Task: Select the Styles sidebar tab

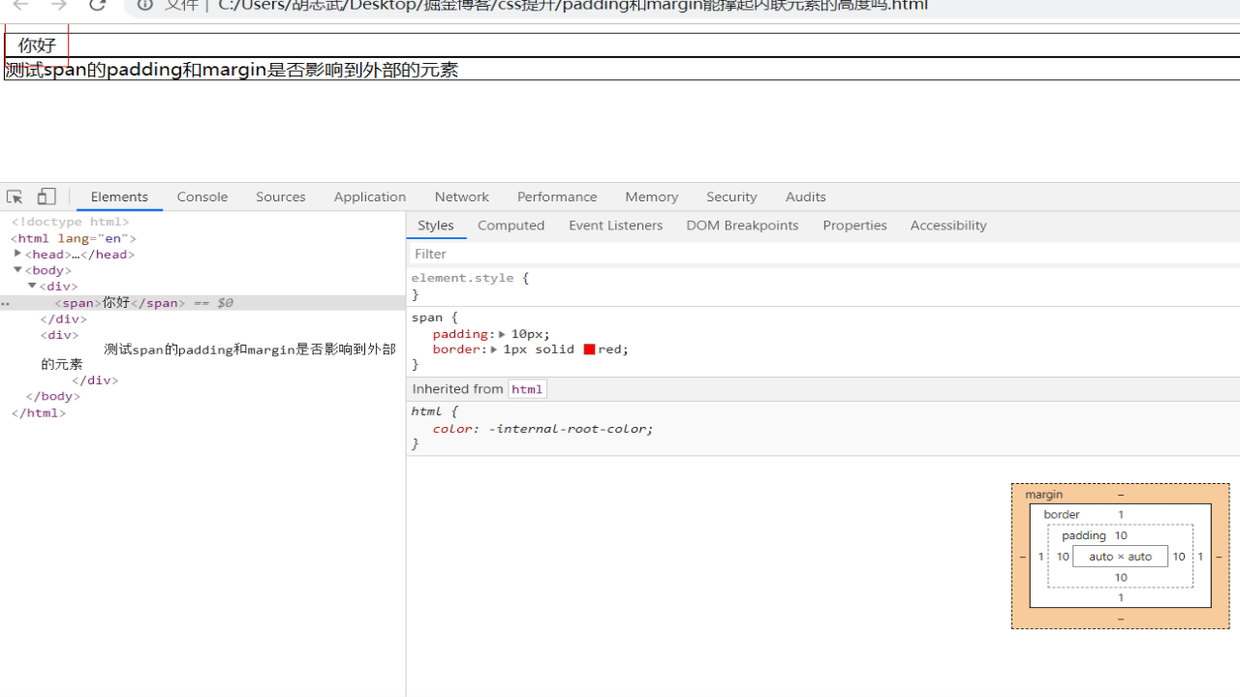Action: (x=436, y=226)
